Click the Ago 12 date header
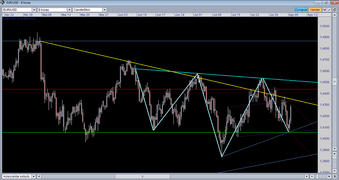The width and height of the screenshot is (339, 180). coord(312,15)
